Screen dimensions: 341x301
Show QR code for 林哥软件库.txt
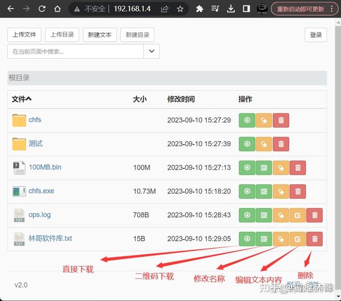tap(264, 239)
